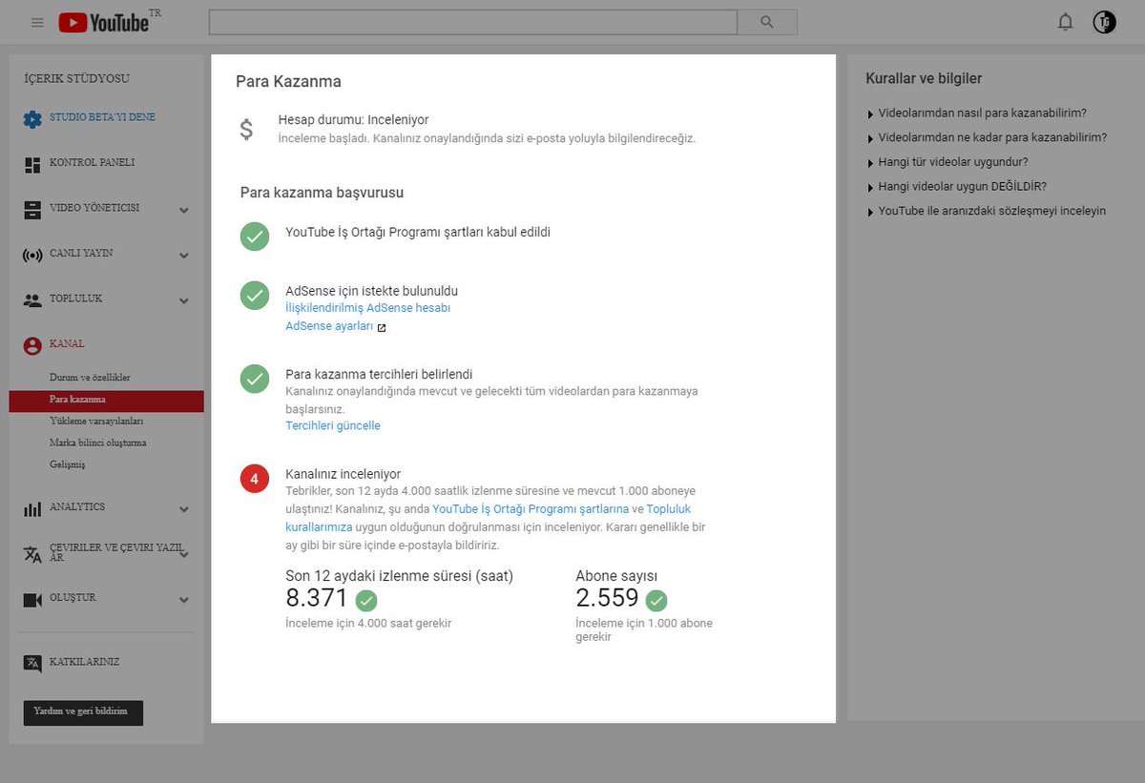Click the Katkılarınız translate icon
This screenshot has height=783, width=1145.
(x=32, y=664)
